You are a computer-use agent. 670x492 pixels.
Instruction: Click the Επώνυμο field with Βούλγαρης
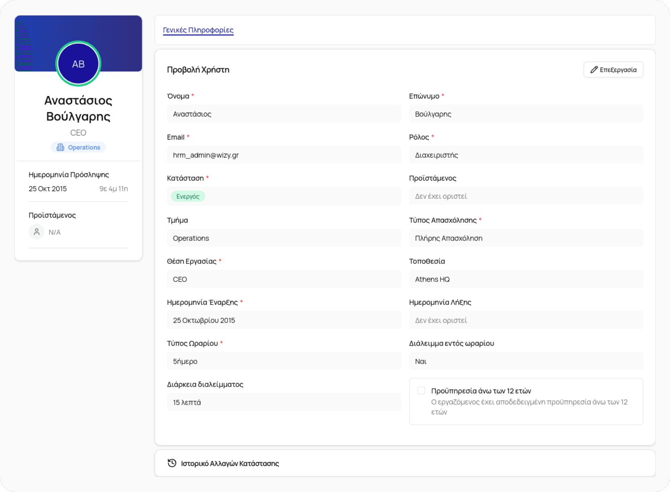(525, 114)
